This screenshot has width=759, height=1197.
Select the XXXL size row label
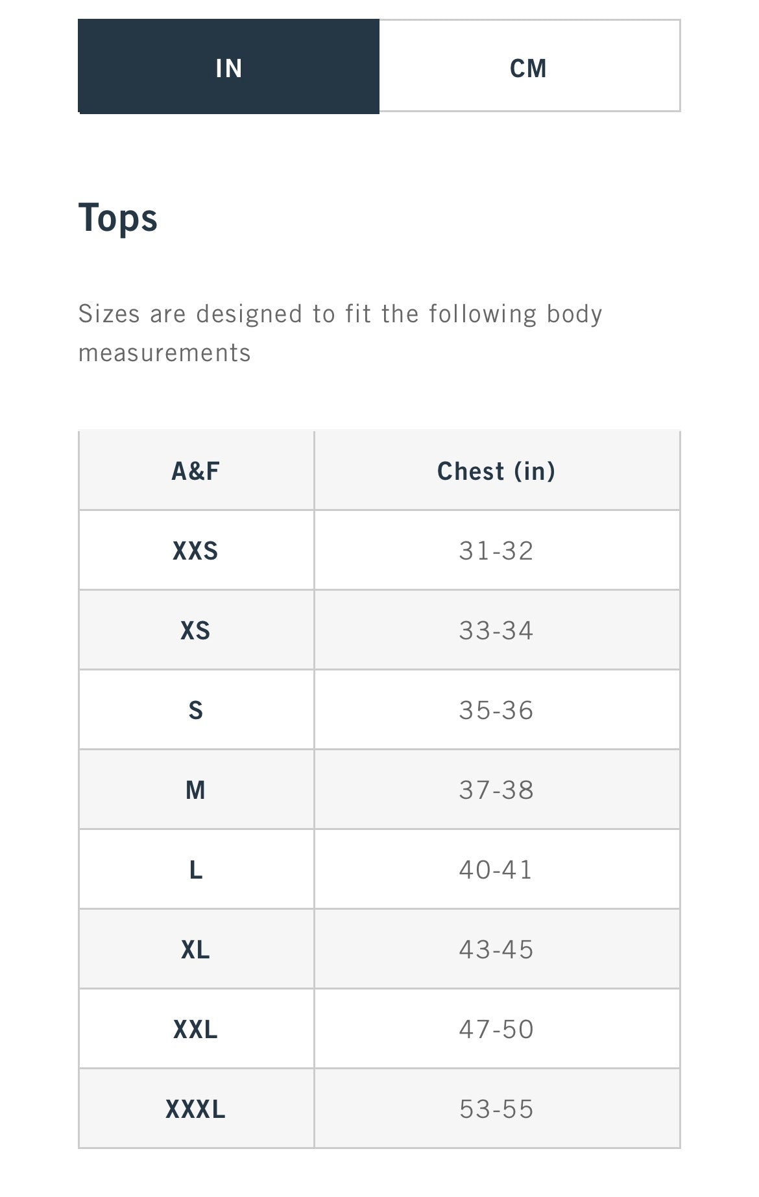[x=196, y=1109]
